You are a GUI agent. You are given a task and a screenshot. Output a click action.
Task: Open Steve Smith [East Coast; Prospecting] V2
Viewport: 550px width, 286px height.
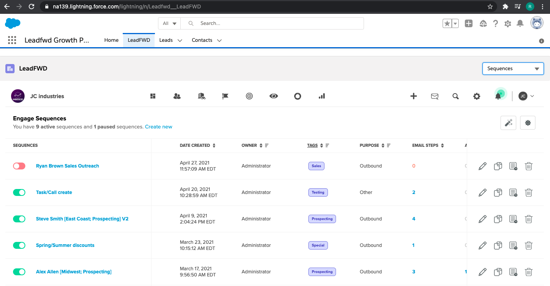[82, 219]
